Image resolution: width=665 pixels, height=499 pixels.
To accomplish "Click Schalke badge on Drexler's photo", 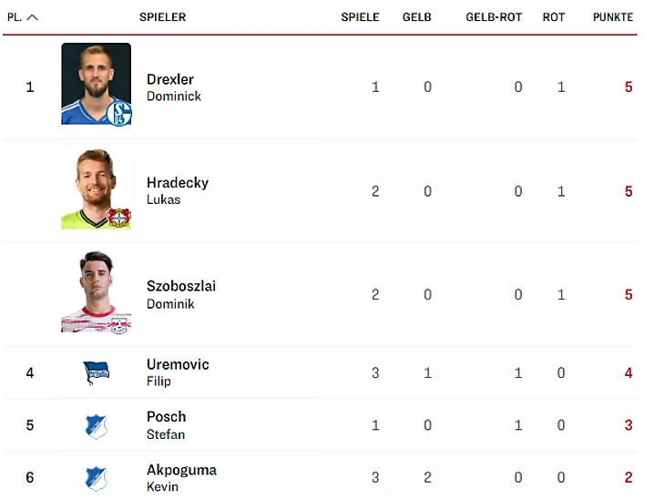I will pyautogui.click(x=119, y=113).
